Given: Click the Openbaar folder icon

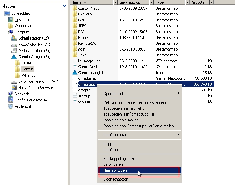Looking at the screenshot, I should (10, 26).
